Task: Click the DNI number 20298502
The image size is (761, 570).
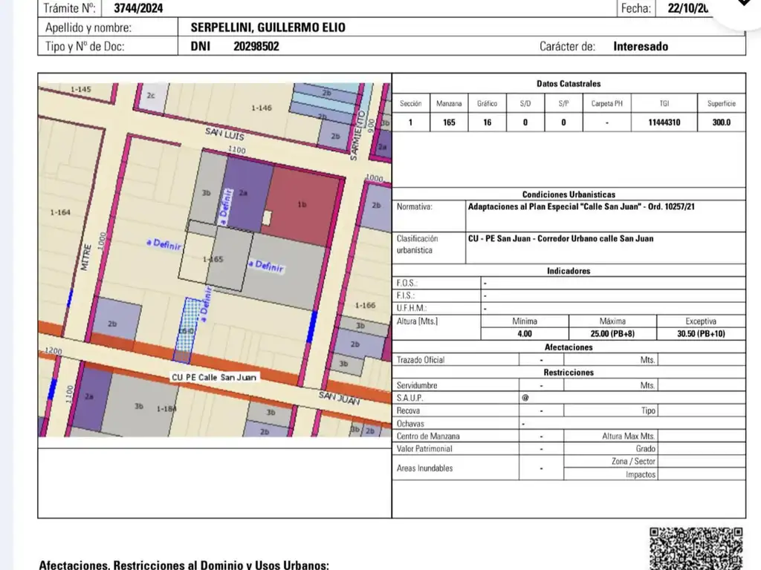Action: click(256, 46)
